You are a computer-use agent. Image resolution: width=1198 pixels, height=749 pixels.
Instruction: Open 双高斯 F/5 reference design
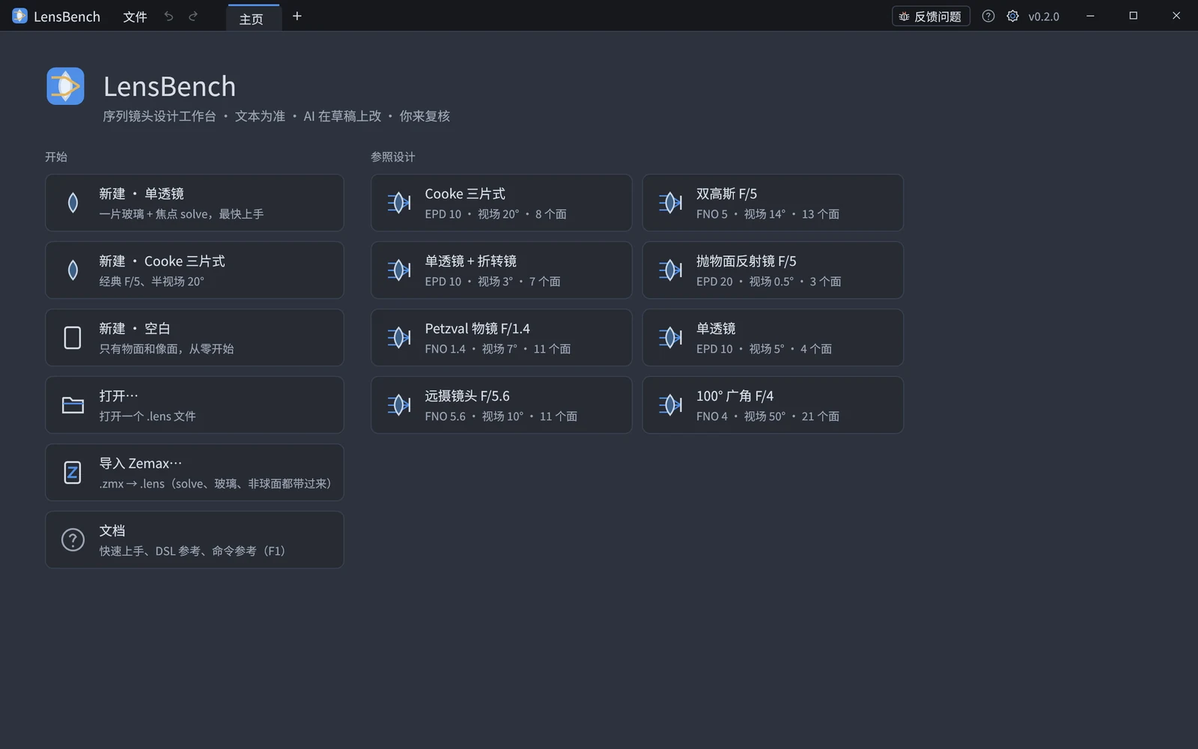(x=773, y=203)
